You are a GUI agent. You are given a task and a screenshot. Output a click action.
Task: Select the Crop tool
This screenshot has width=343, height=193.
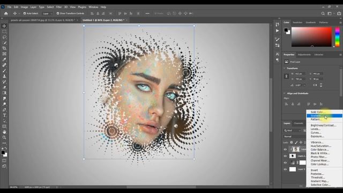4,48
